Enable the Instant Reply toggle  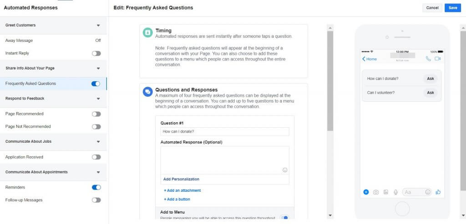(x=96, y=53)
